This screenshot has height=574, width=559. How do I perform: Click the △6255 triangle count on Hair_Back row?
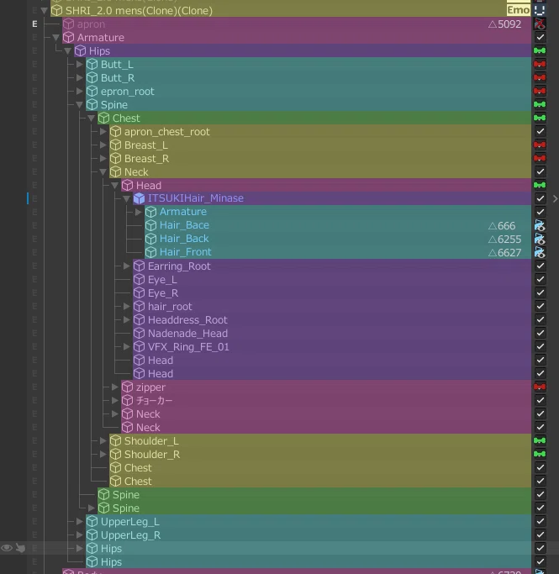click(504, 239)
